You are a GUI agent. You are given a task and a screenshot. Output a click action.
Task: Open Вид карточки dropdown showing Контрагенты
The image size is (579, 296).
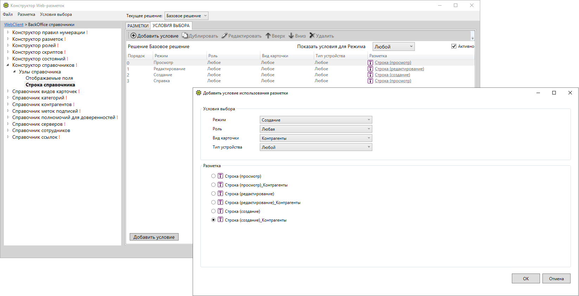click(x=316, y=138)
